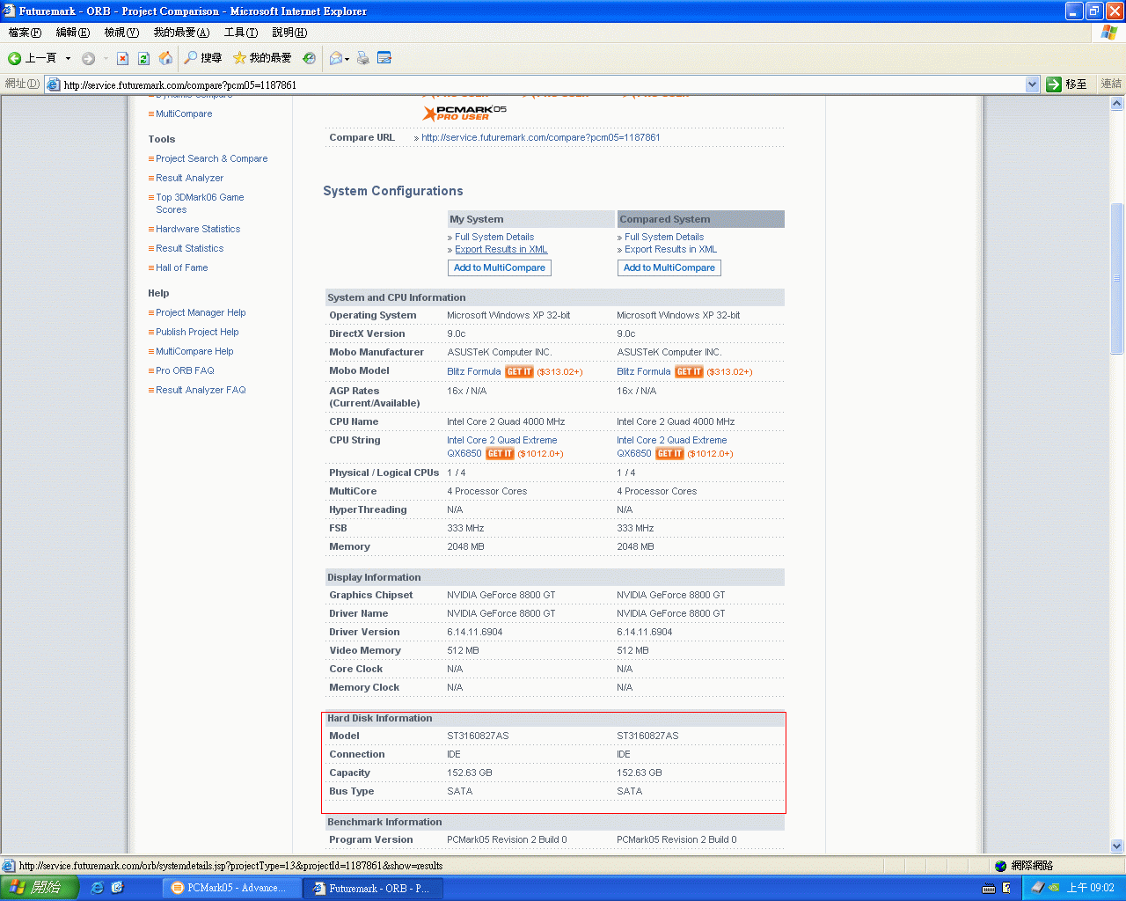Click the PCMark05 Pro User logo

click(464, 113)
